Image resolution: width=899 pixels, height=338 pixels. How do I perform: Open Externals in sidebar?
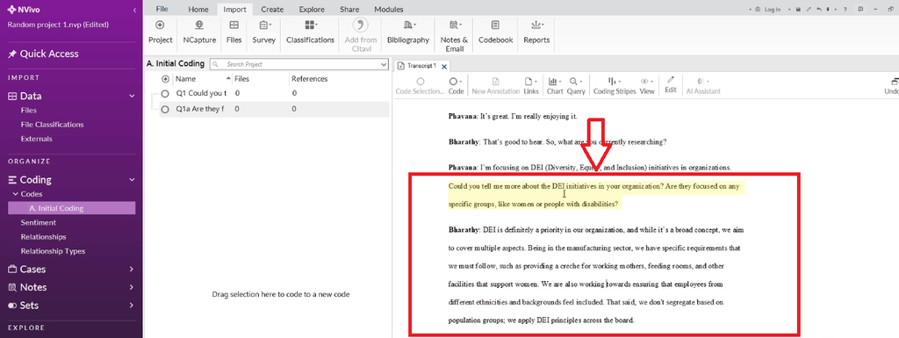(x=36, y=139)
